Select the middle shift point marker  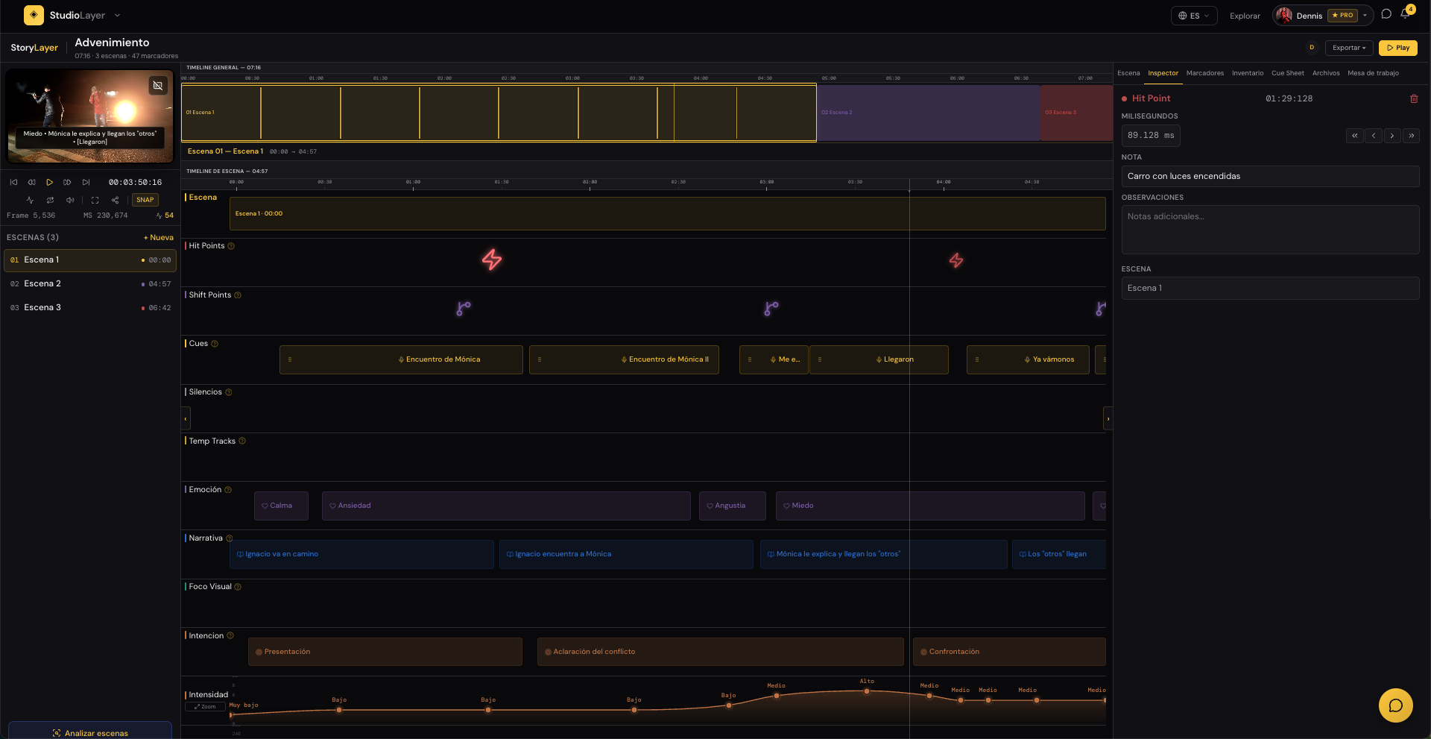coord(771,309)
